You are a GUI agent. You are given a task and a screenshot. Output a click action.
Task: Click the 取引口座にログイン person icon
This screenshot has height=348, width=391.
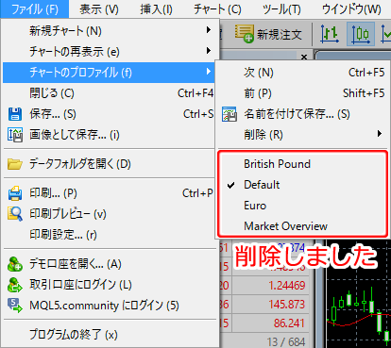(15, 285)
